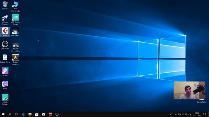Open taskbar search magnifier
This screenshot has width=209, height=117.
pos(10,114)
